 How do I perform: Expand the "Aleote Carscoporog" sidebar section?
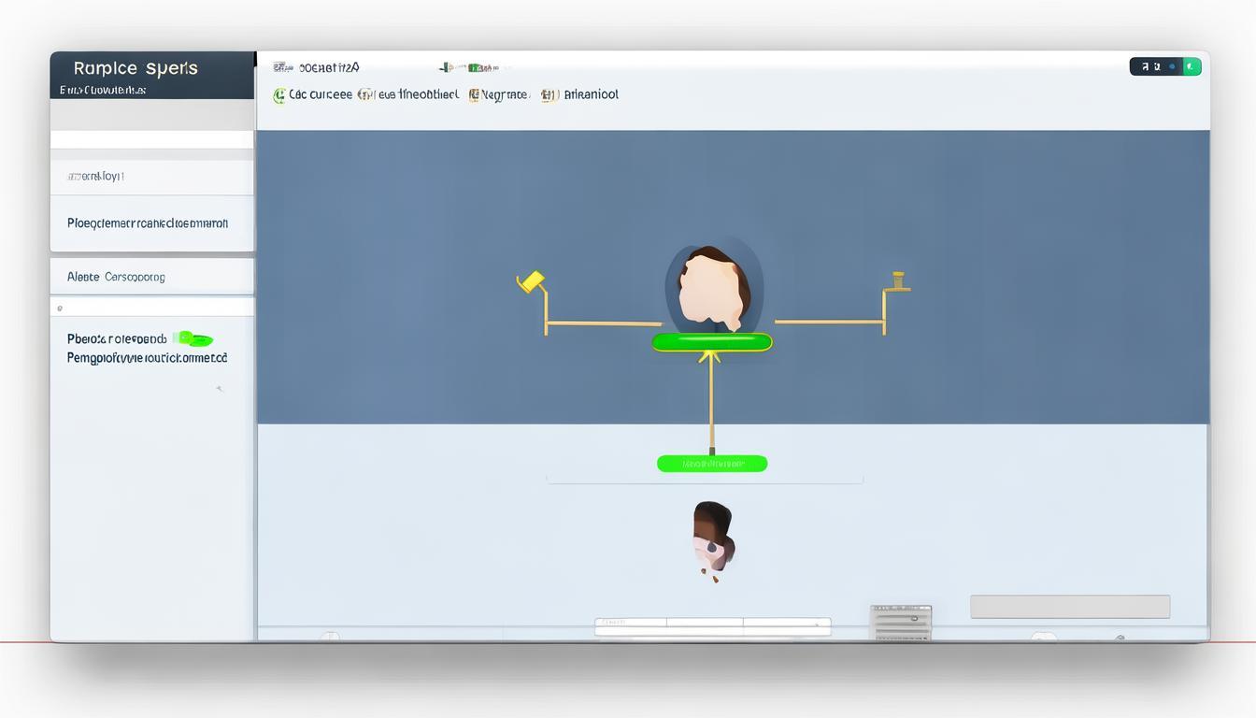click(x=151, y=277)
